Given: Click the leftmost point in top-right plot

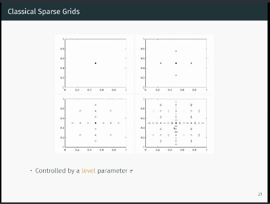Looking at the screenshot, I should click(x=161, y=63).
